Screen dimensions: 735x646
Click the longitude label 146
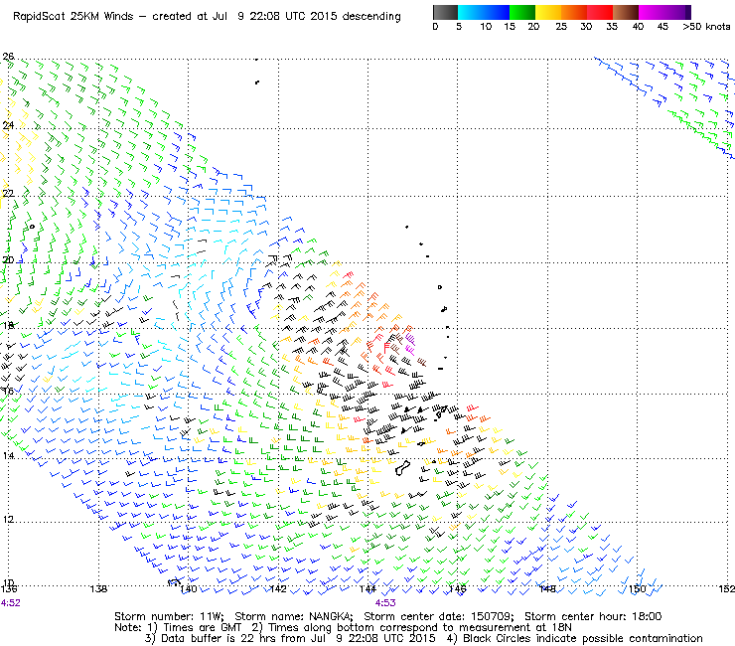tap(458, 589)
